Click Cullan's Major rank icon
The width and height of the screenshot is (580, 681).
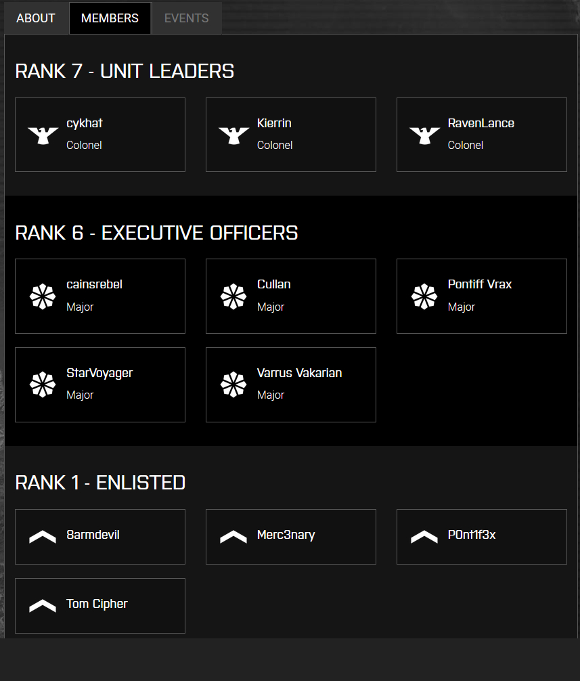coord(233,296)
